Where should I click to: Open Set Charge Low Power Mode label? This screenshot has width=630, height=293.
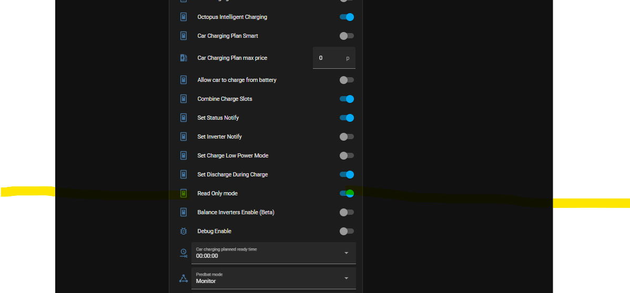[232, 155]
